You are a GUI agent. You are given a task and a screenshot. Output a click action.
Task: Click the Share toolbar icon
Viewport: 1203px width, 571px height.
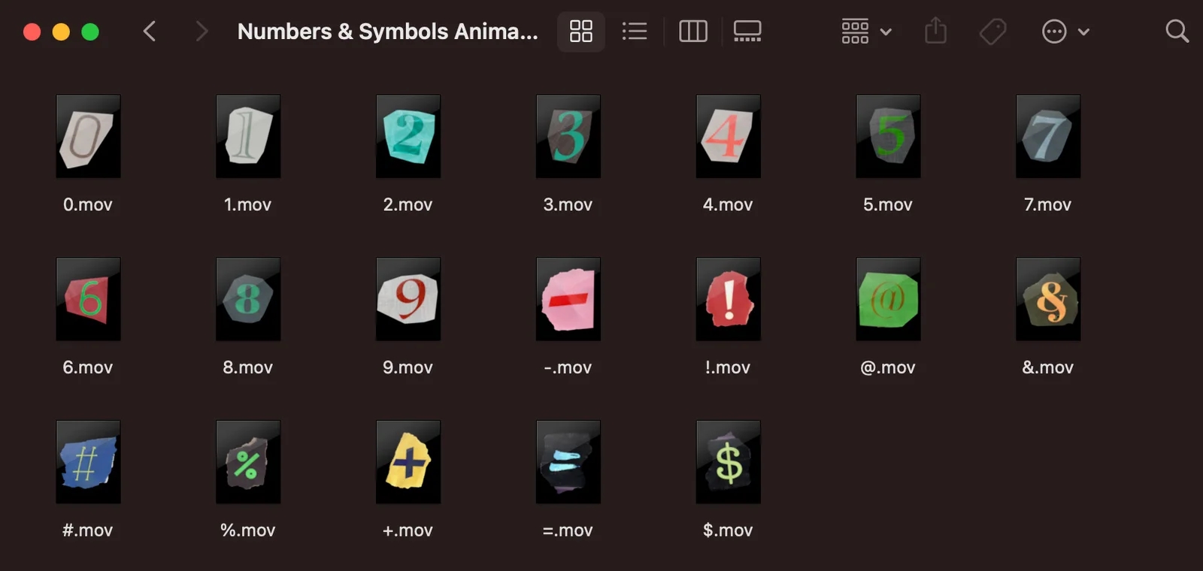point(935,32)
